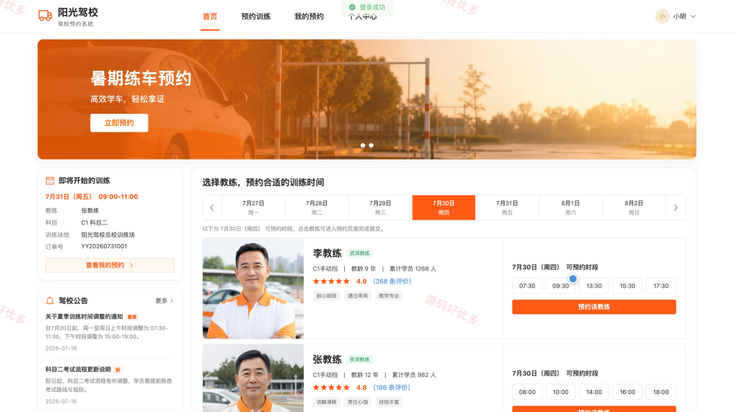Pick the 14:00 slot for 张教练

[594, 392]
